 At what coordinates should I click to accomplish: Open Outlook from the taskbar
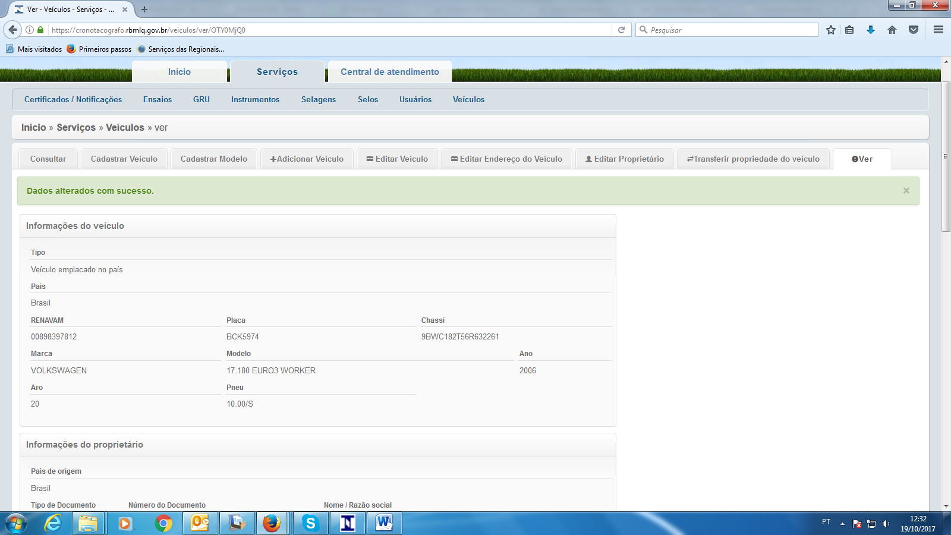pos(200,524)
